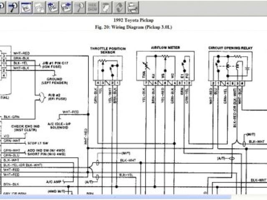This screenshot has height=200, width=267.
Task: Click the partially visible leftmost toolbar icon
Action: (x=2, y=6)
